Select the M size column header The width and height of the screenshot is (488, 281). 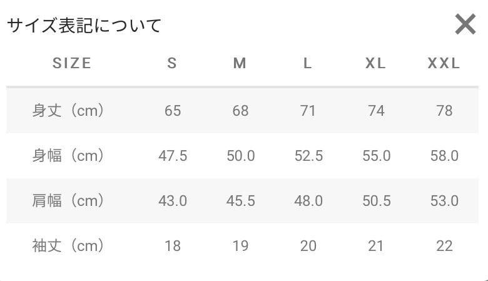click(240, 63)
